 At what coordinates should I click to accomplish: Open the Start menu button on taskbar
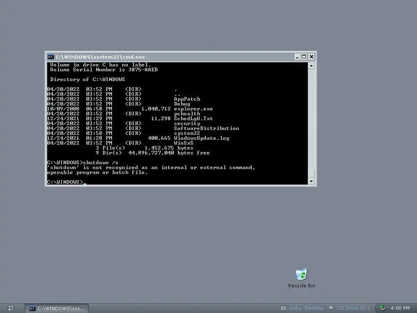(11, 308)
